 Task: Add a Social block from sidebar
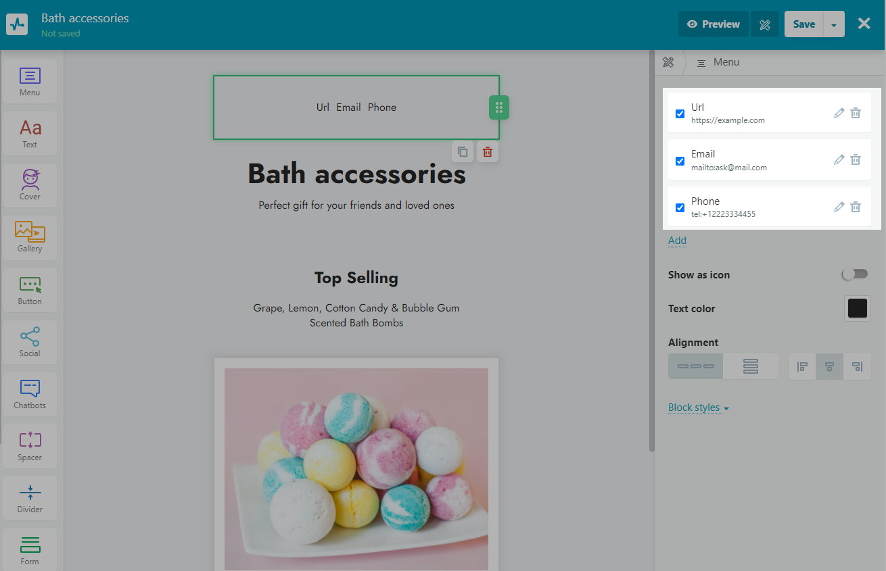30,341
